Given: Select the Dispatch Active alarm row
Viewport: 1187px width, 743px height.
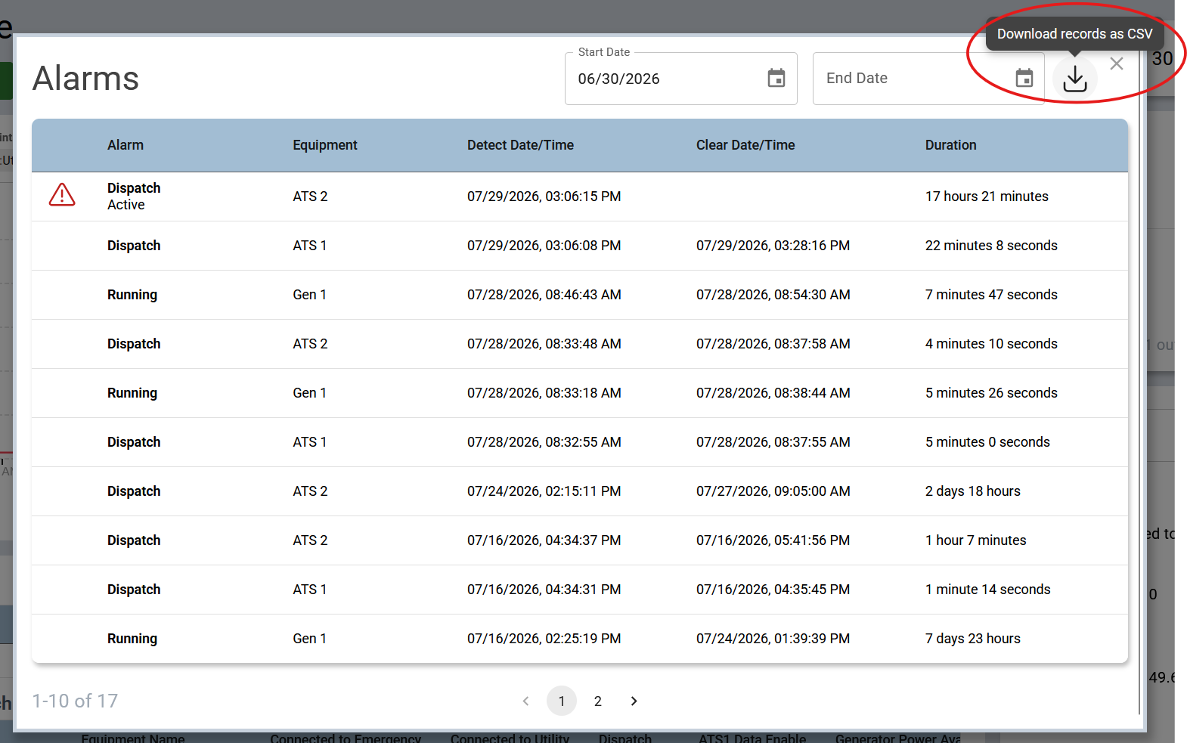Looking at the screenshot, I should click(580, 197).
